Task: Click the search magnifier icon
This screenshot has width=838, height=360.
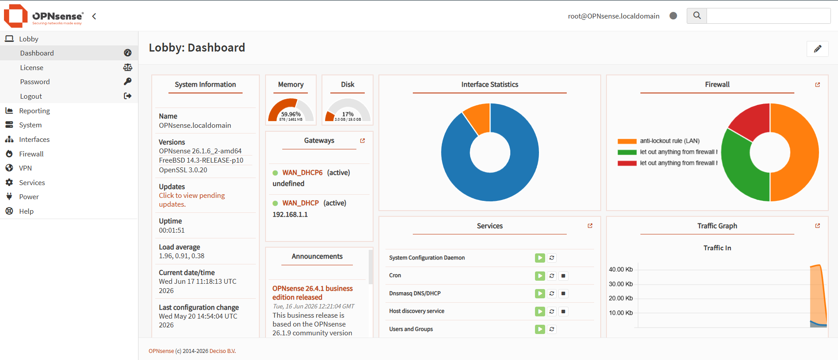Action: pos(697,16)
